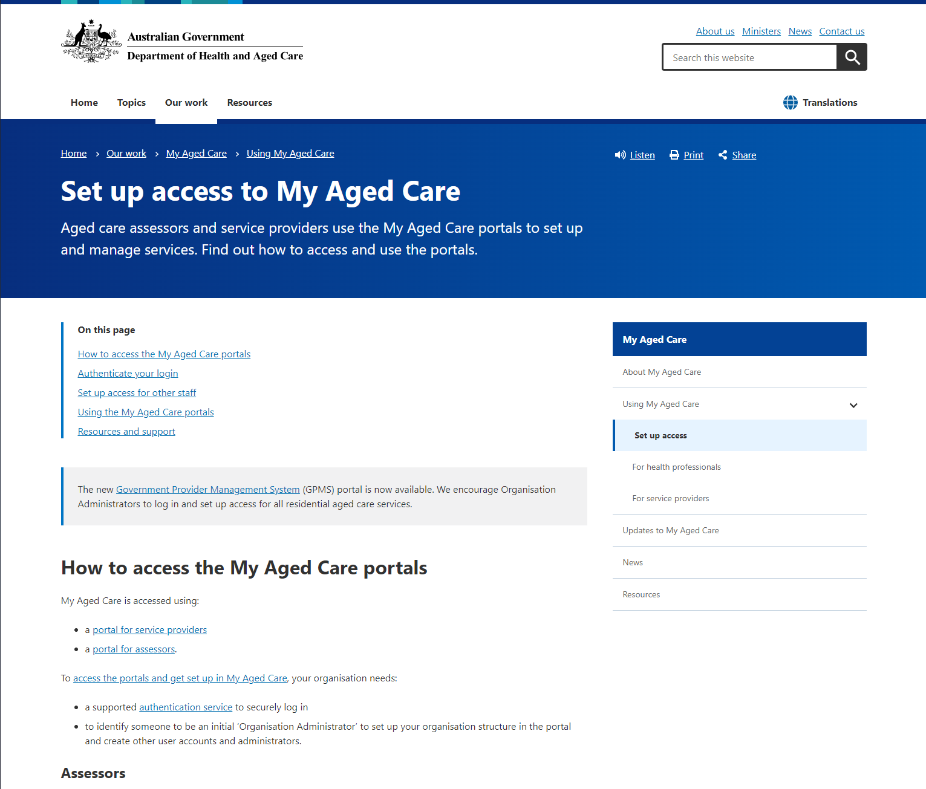The width and height of the screenshot is (926, 789).
Task: Open About My Aged Care sidebar item
Action: click(x=662, y=372)
